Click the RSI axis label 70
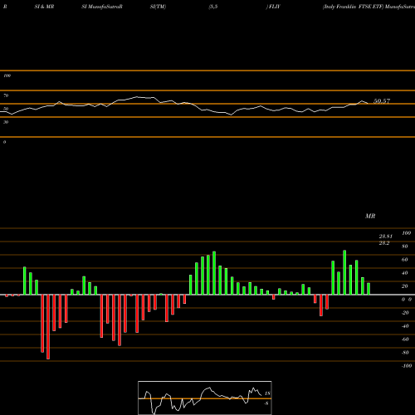The height and width of the screenshot is (415, 415). pos(6,95)
